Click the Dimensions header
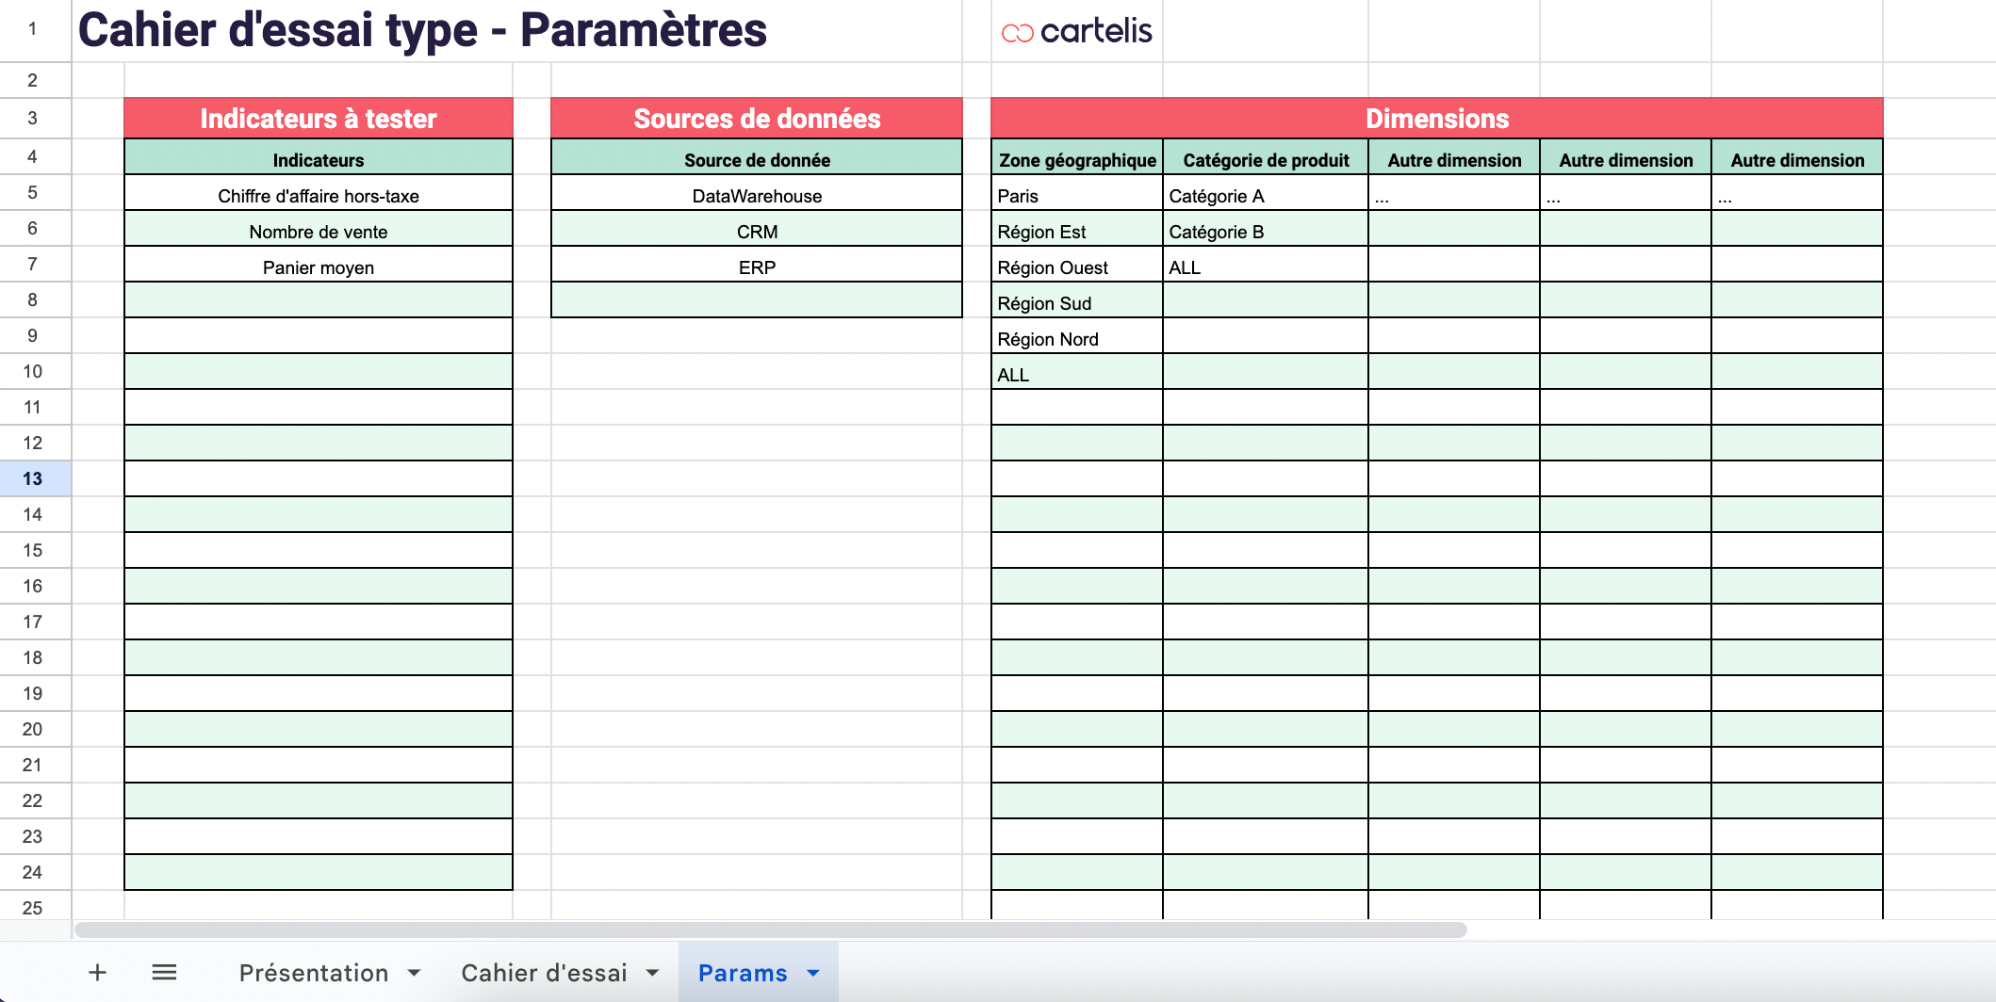Screen dimensions: 1996x1002 (1437, 119)
